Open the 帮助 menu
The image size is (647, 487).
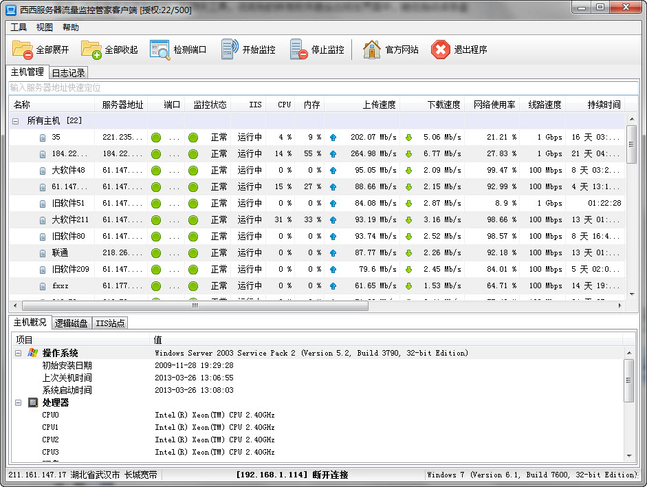coord(70,28)
